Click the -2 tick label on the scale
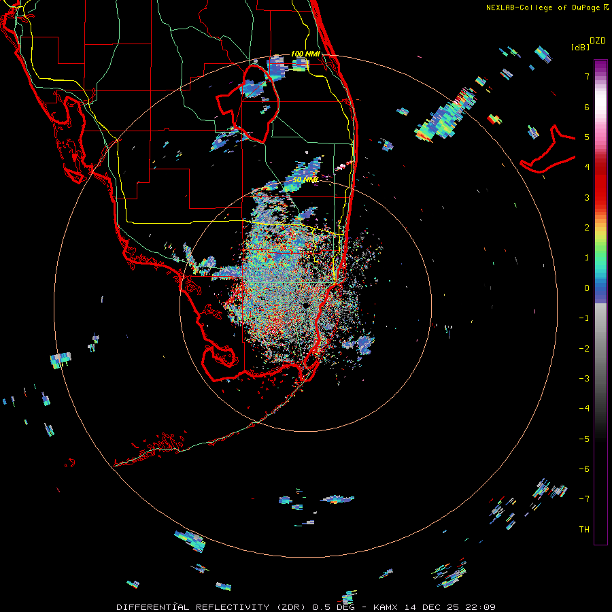This screenshot has height=612, width=612. click(x=584, y=348)
